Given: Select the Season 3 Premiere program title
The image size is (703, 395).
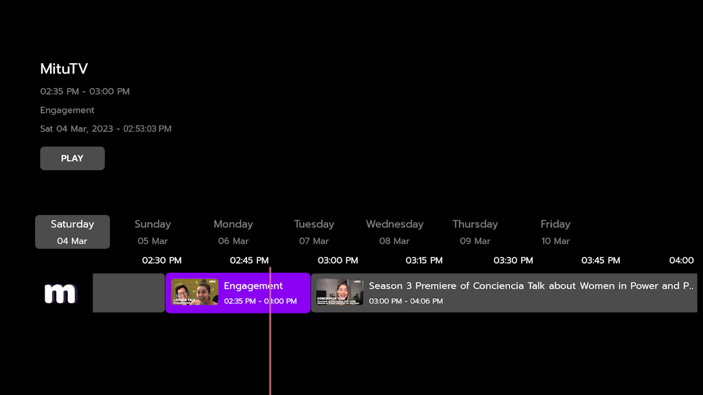Looking at the screenshot, I should coord(531,286).
